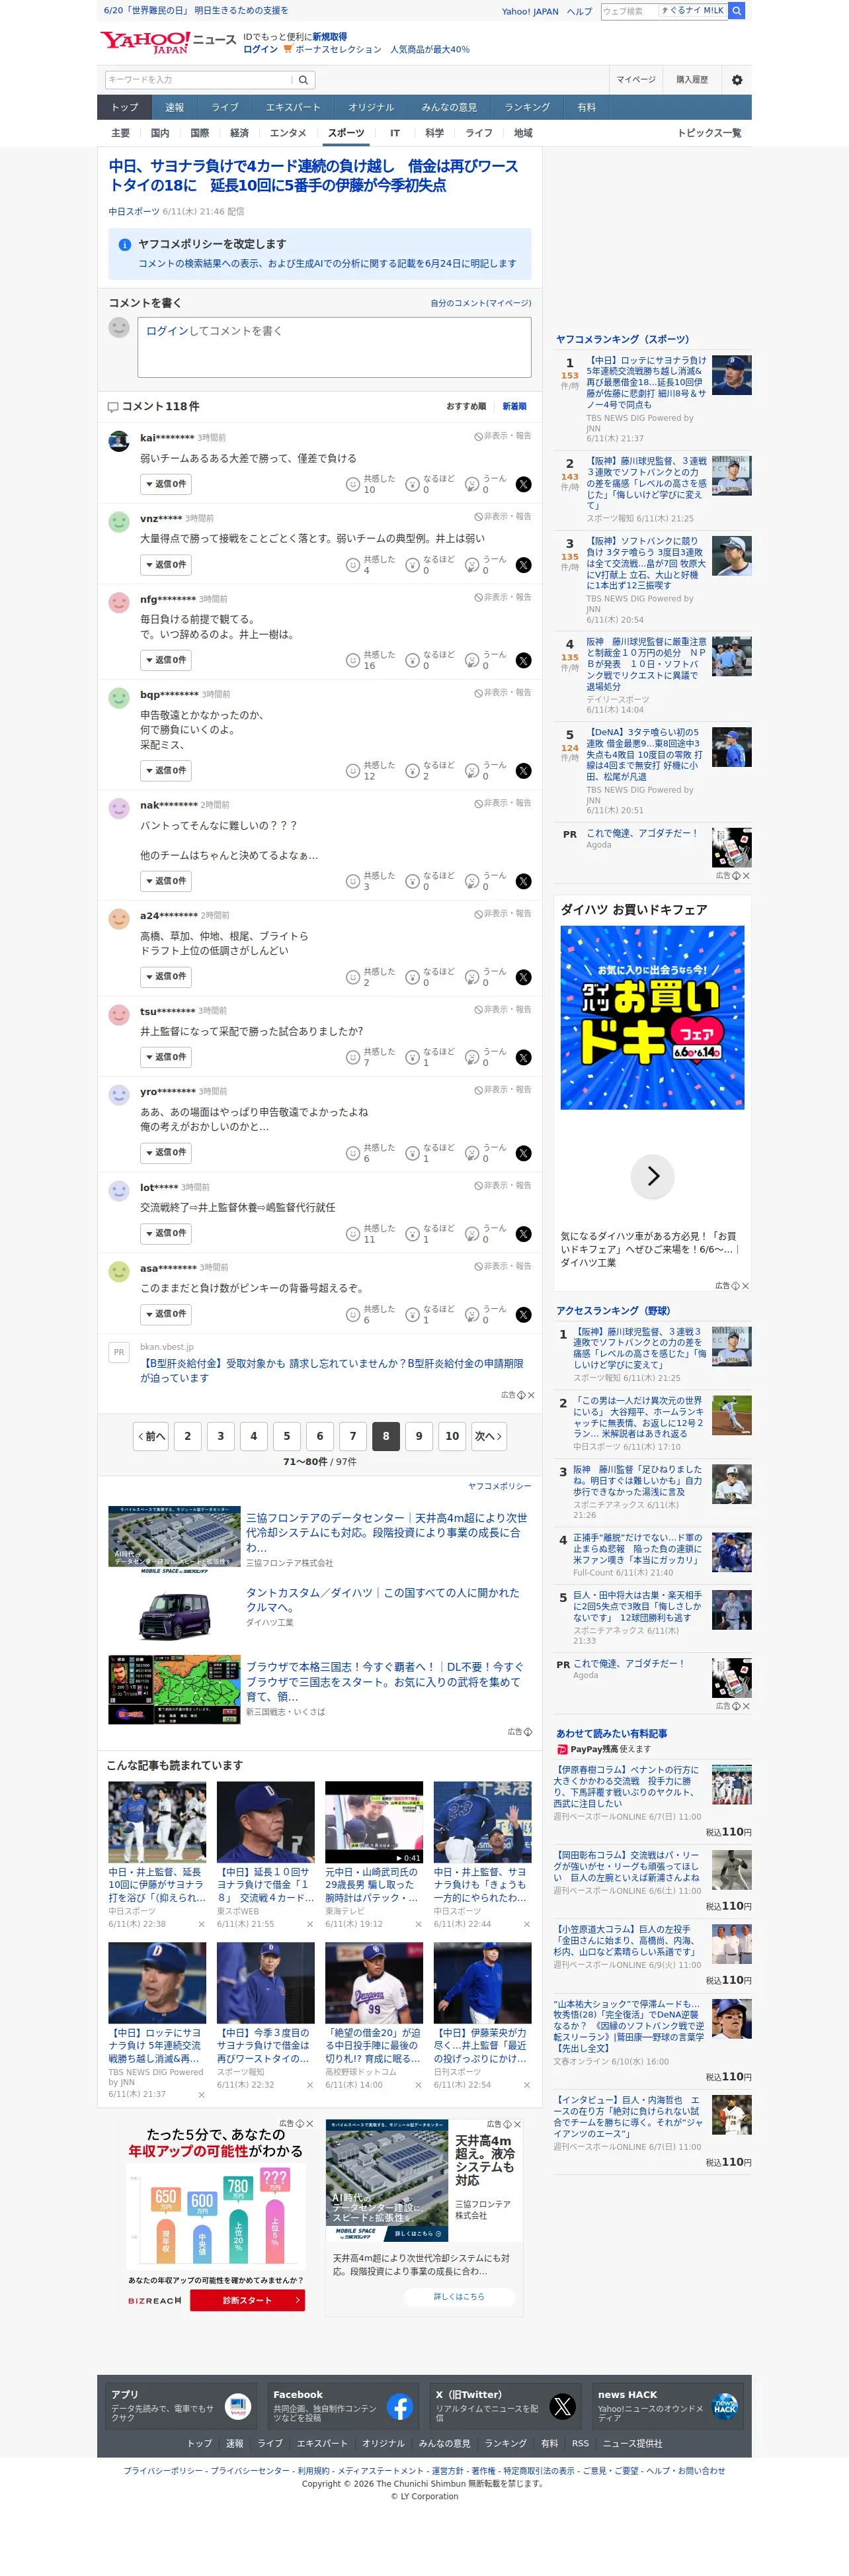The height and width of the screenshot is (2576, 849).
Task: Click the policy notice info icon
Action: (125, 244)
